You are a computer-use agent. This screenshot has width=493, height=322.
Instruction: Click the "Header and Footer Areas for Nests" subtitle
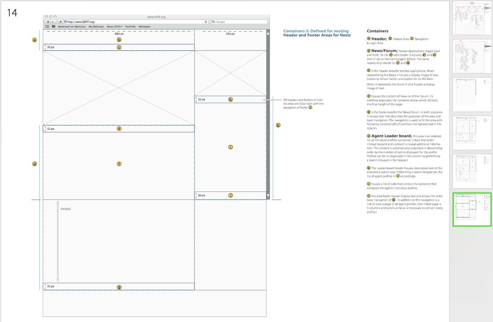click(317, 35)
